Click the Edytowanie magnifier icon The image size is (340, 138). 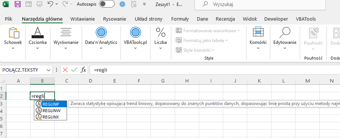[x=285, y=33]
